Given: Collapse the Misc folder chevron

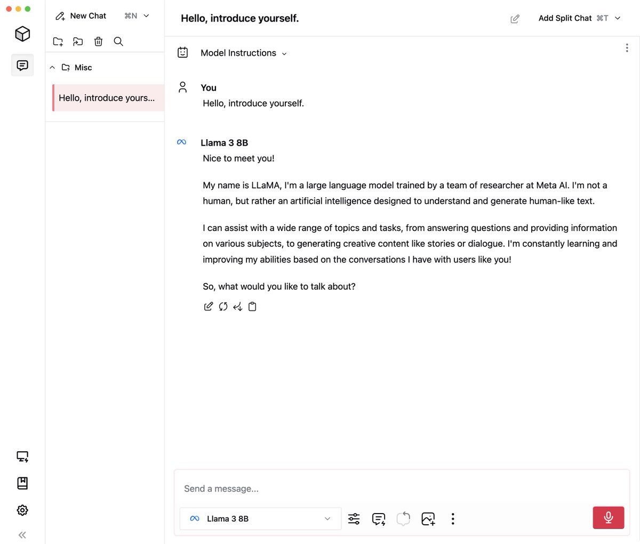Looking at the screenshot, I should click(52, 67).
